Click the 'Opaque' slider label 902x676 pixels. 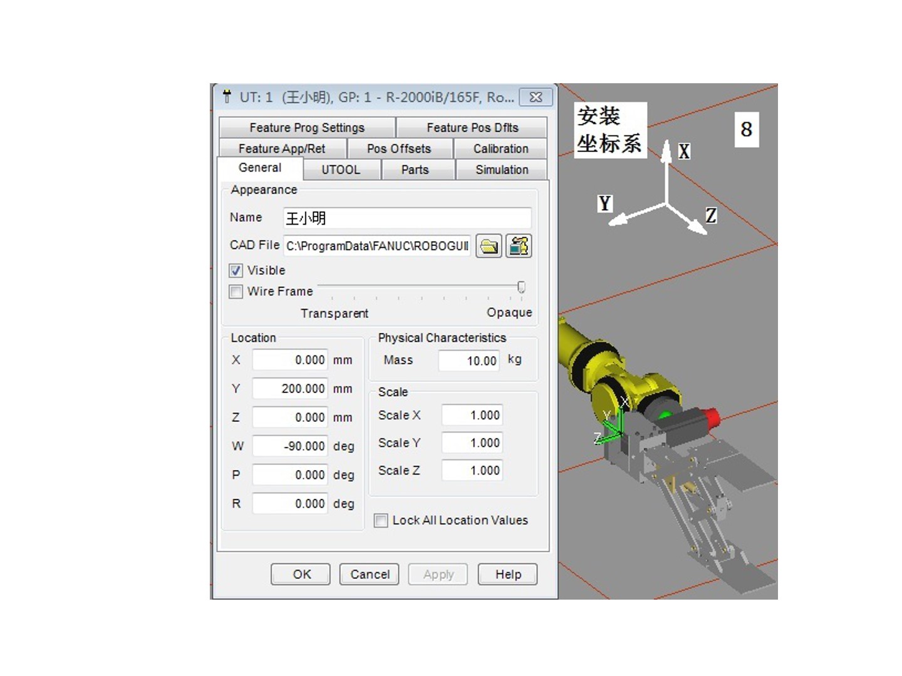tap(509, 312)
